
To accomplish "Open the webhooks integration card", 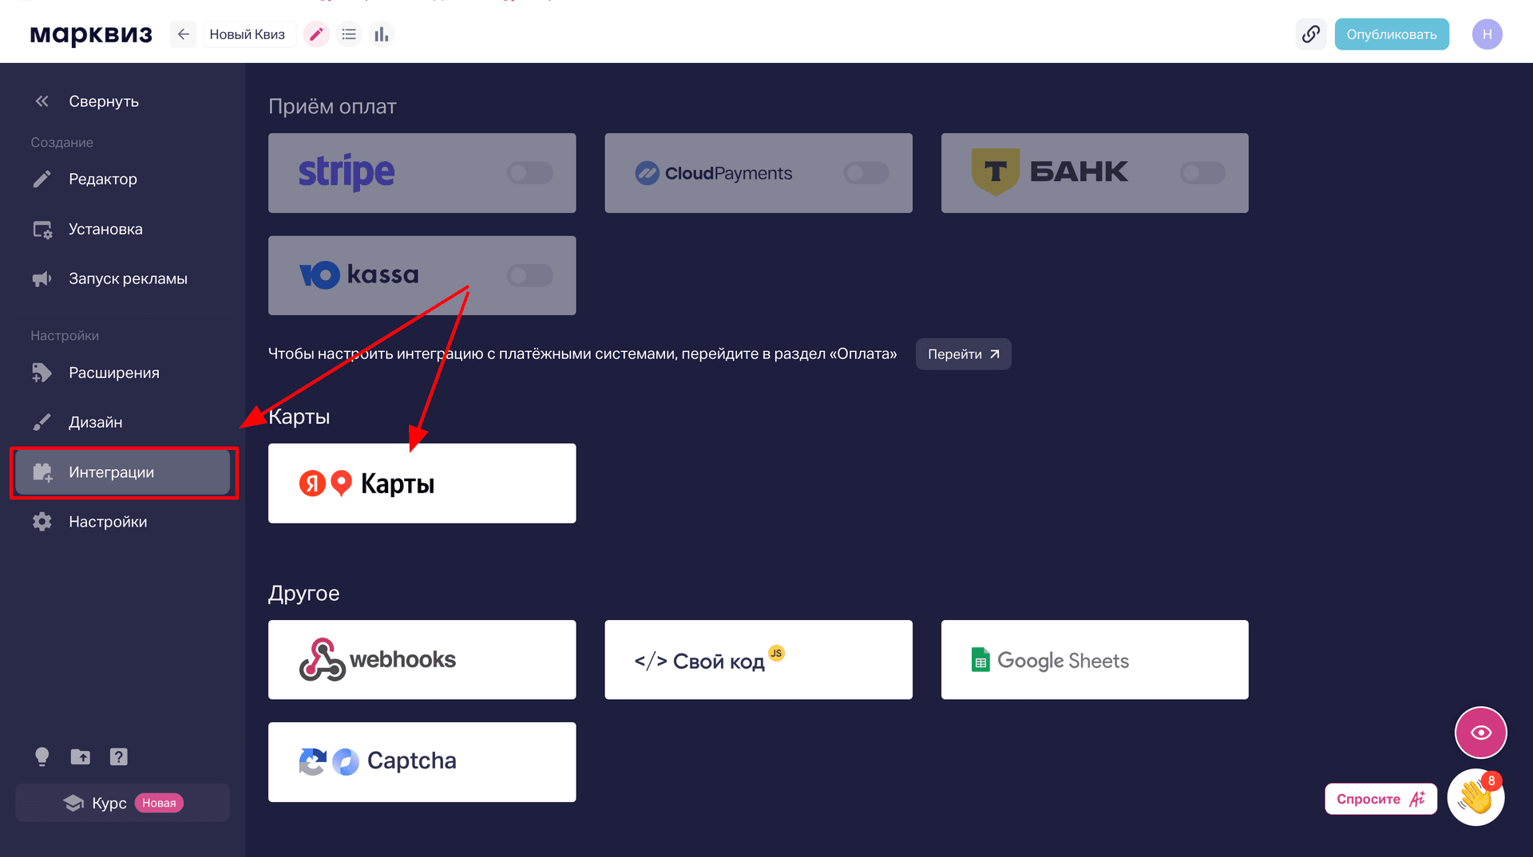I will (422, 660).
